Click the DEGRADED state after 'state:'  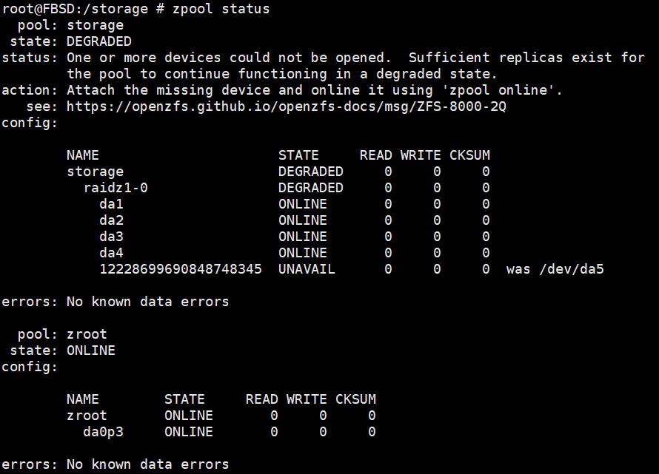(x=98, y=41)
